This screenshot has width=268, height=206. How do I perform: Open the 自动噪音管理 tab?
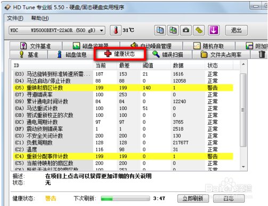click(x=151, y=46)
